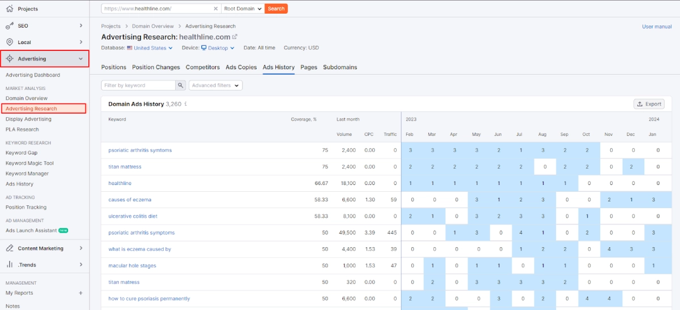Open keyword causes of eczema
The width and height of the screenshot is (680, 310).
click(130, 200)
